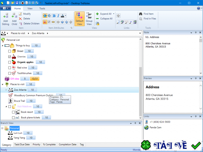Switch to the View ribbon tab
The height and width of the screenshot is (152, 203).
tap(30, 8)
